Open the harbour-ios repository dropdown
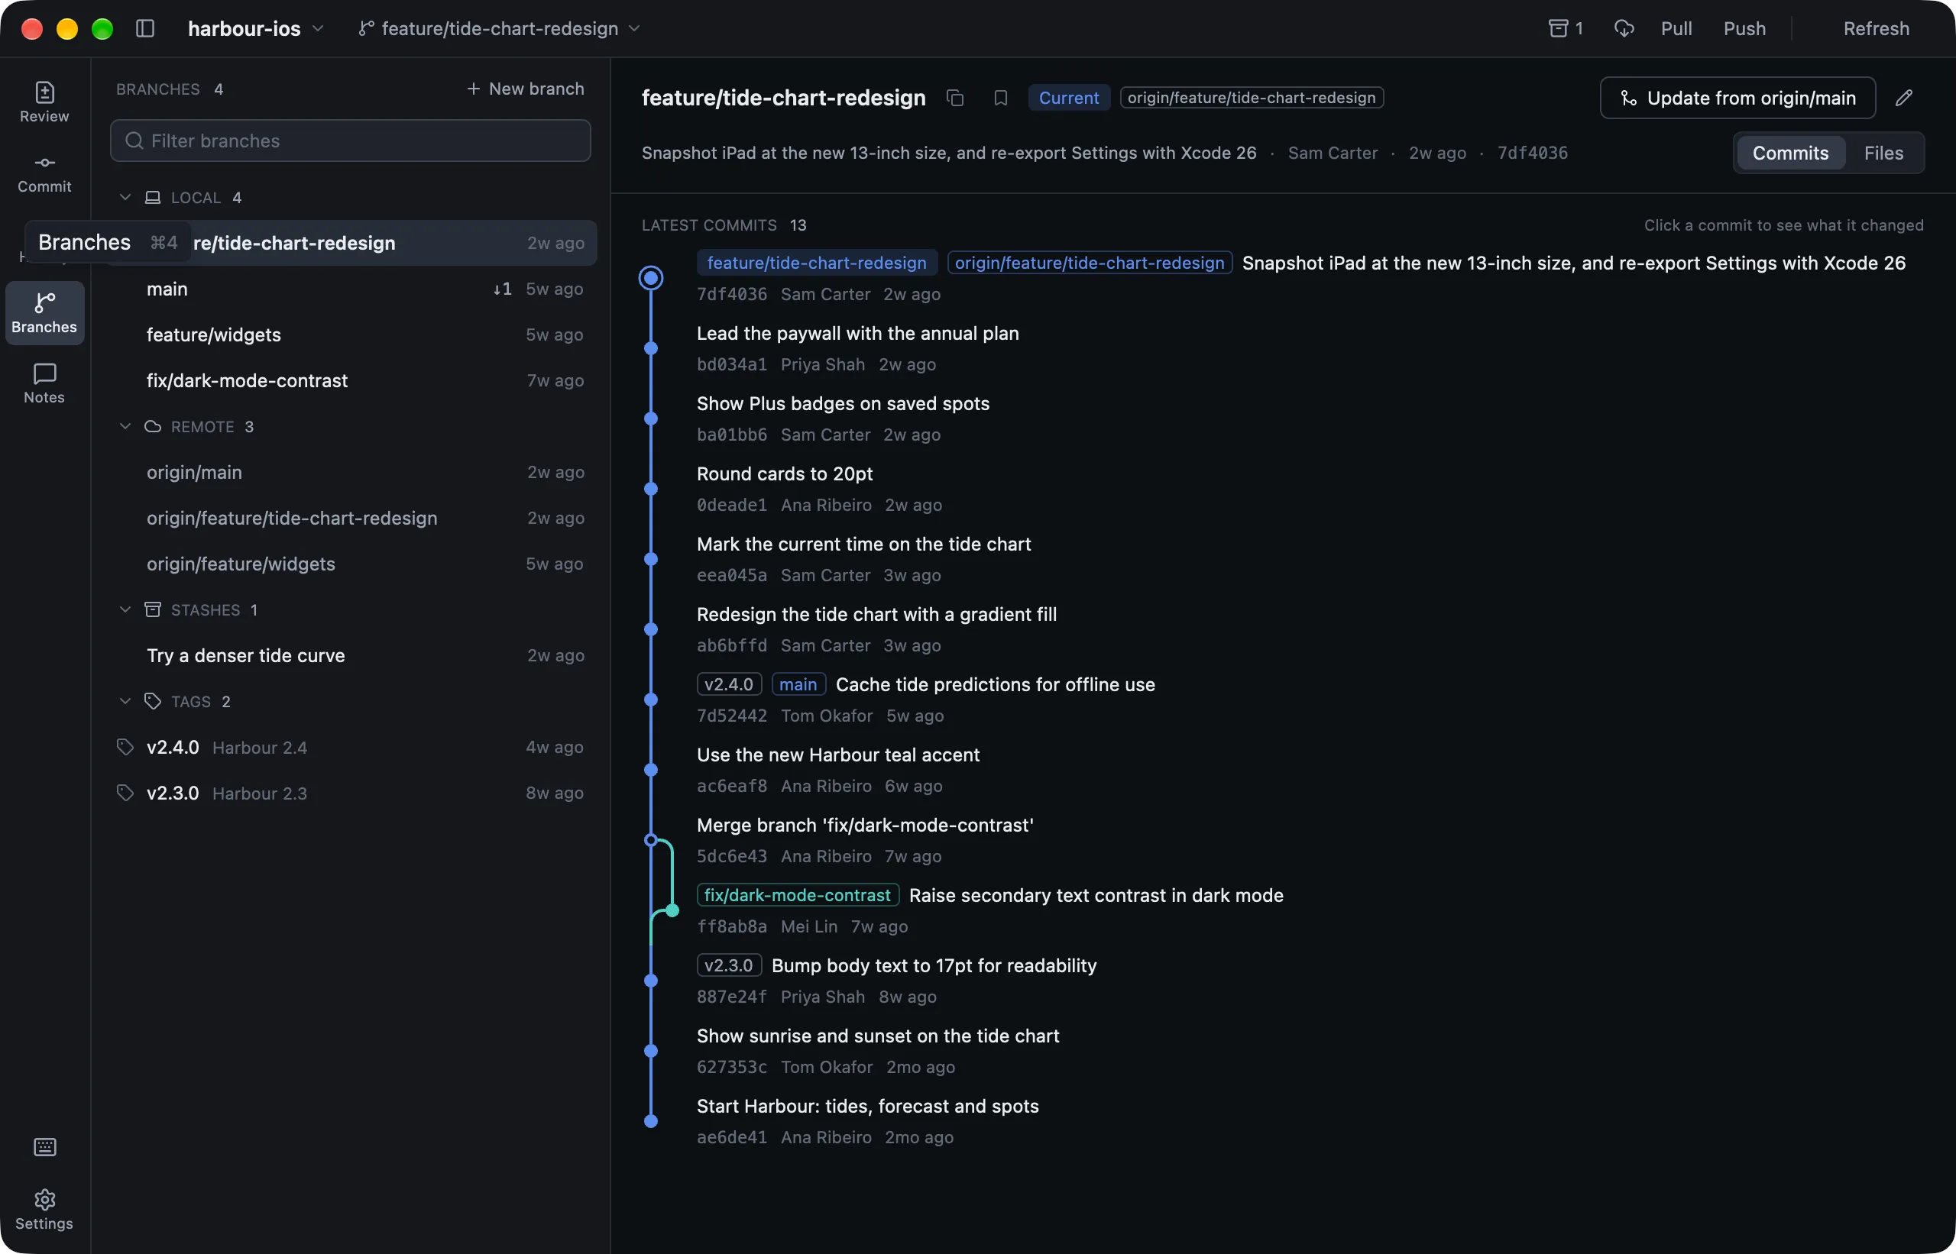Screen dimensions: 1956x1254 pyautogui.click(x=256, y=28)
